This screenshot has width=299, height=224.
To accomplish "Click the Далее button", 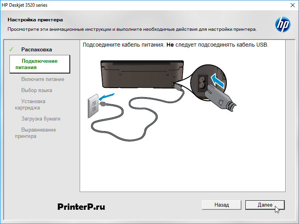I will [x=265, y=205].
